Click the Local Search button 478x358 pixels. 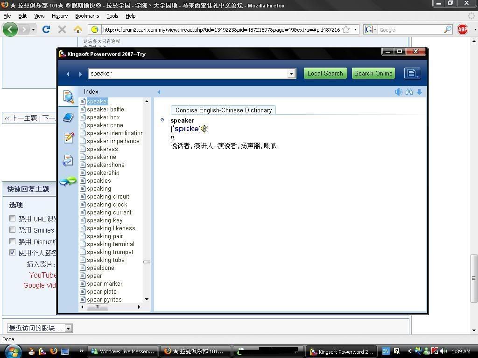(325, 74)
